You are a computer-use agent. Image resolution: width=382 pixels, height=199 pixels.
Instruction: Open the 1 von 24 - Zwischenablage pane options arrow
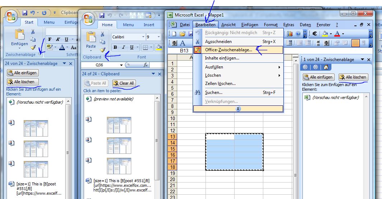(x=363, y=59)
